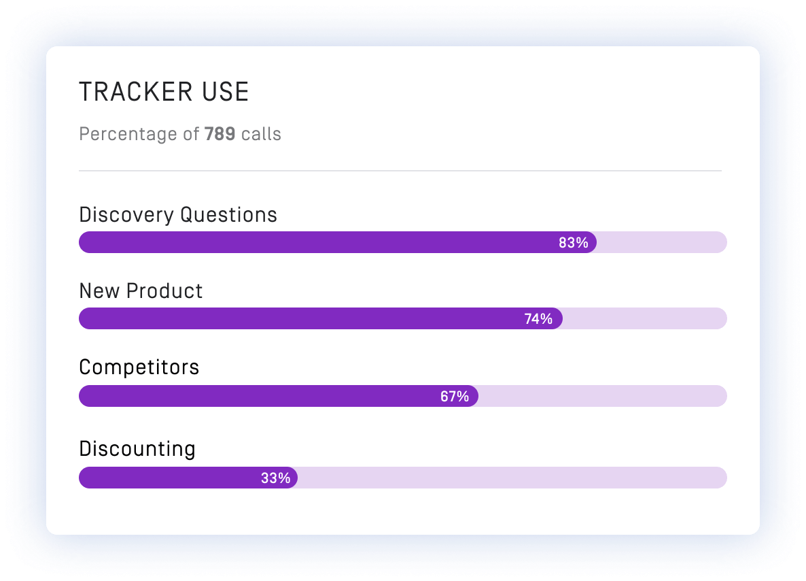The width and height of the screenshot is (806, 581).
Task: Click the unfilled part of Discounting bar
Action: [512, 478]
